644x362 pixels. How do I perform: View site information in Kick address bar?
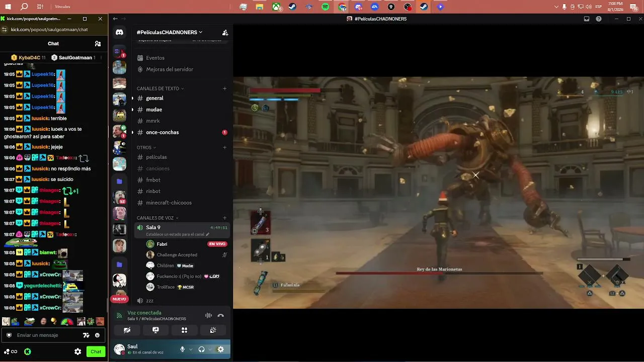coord(5,30)
